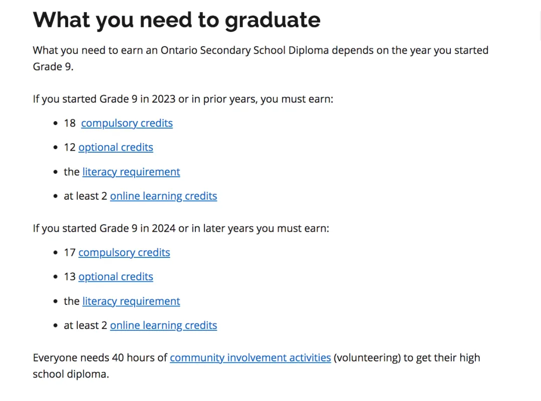541x401 pixels.
Task: Open online learning credits link under 2023 section
Action: [x=163, y=196]
